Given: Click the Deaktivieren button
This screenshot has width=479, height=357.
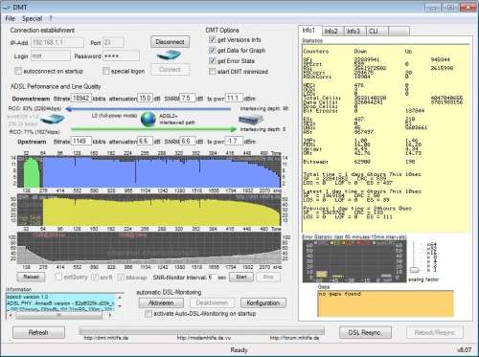Looking at the screenshot, I should [x=212, y=302].
